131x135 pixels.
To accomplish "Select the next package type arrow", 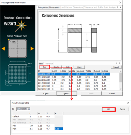I will tap(32, 49).
